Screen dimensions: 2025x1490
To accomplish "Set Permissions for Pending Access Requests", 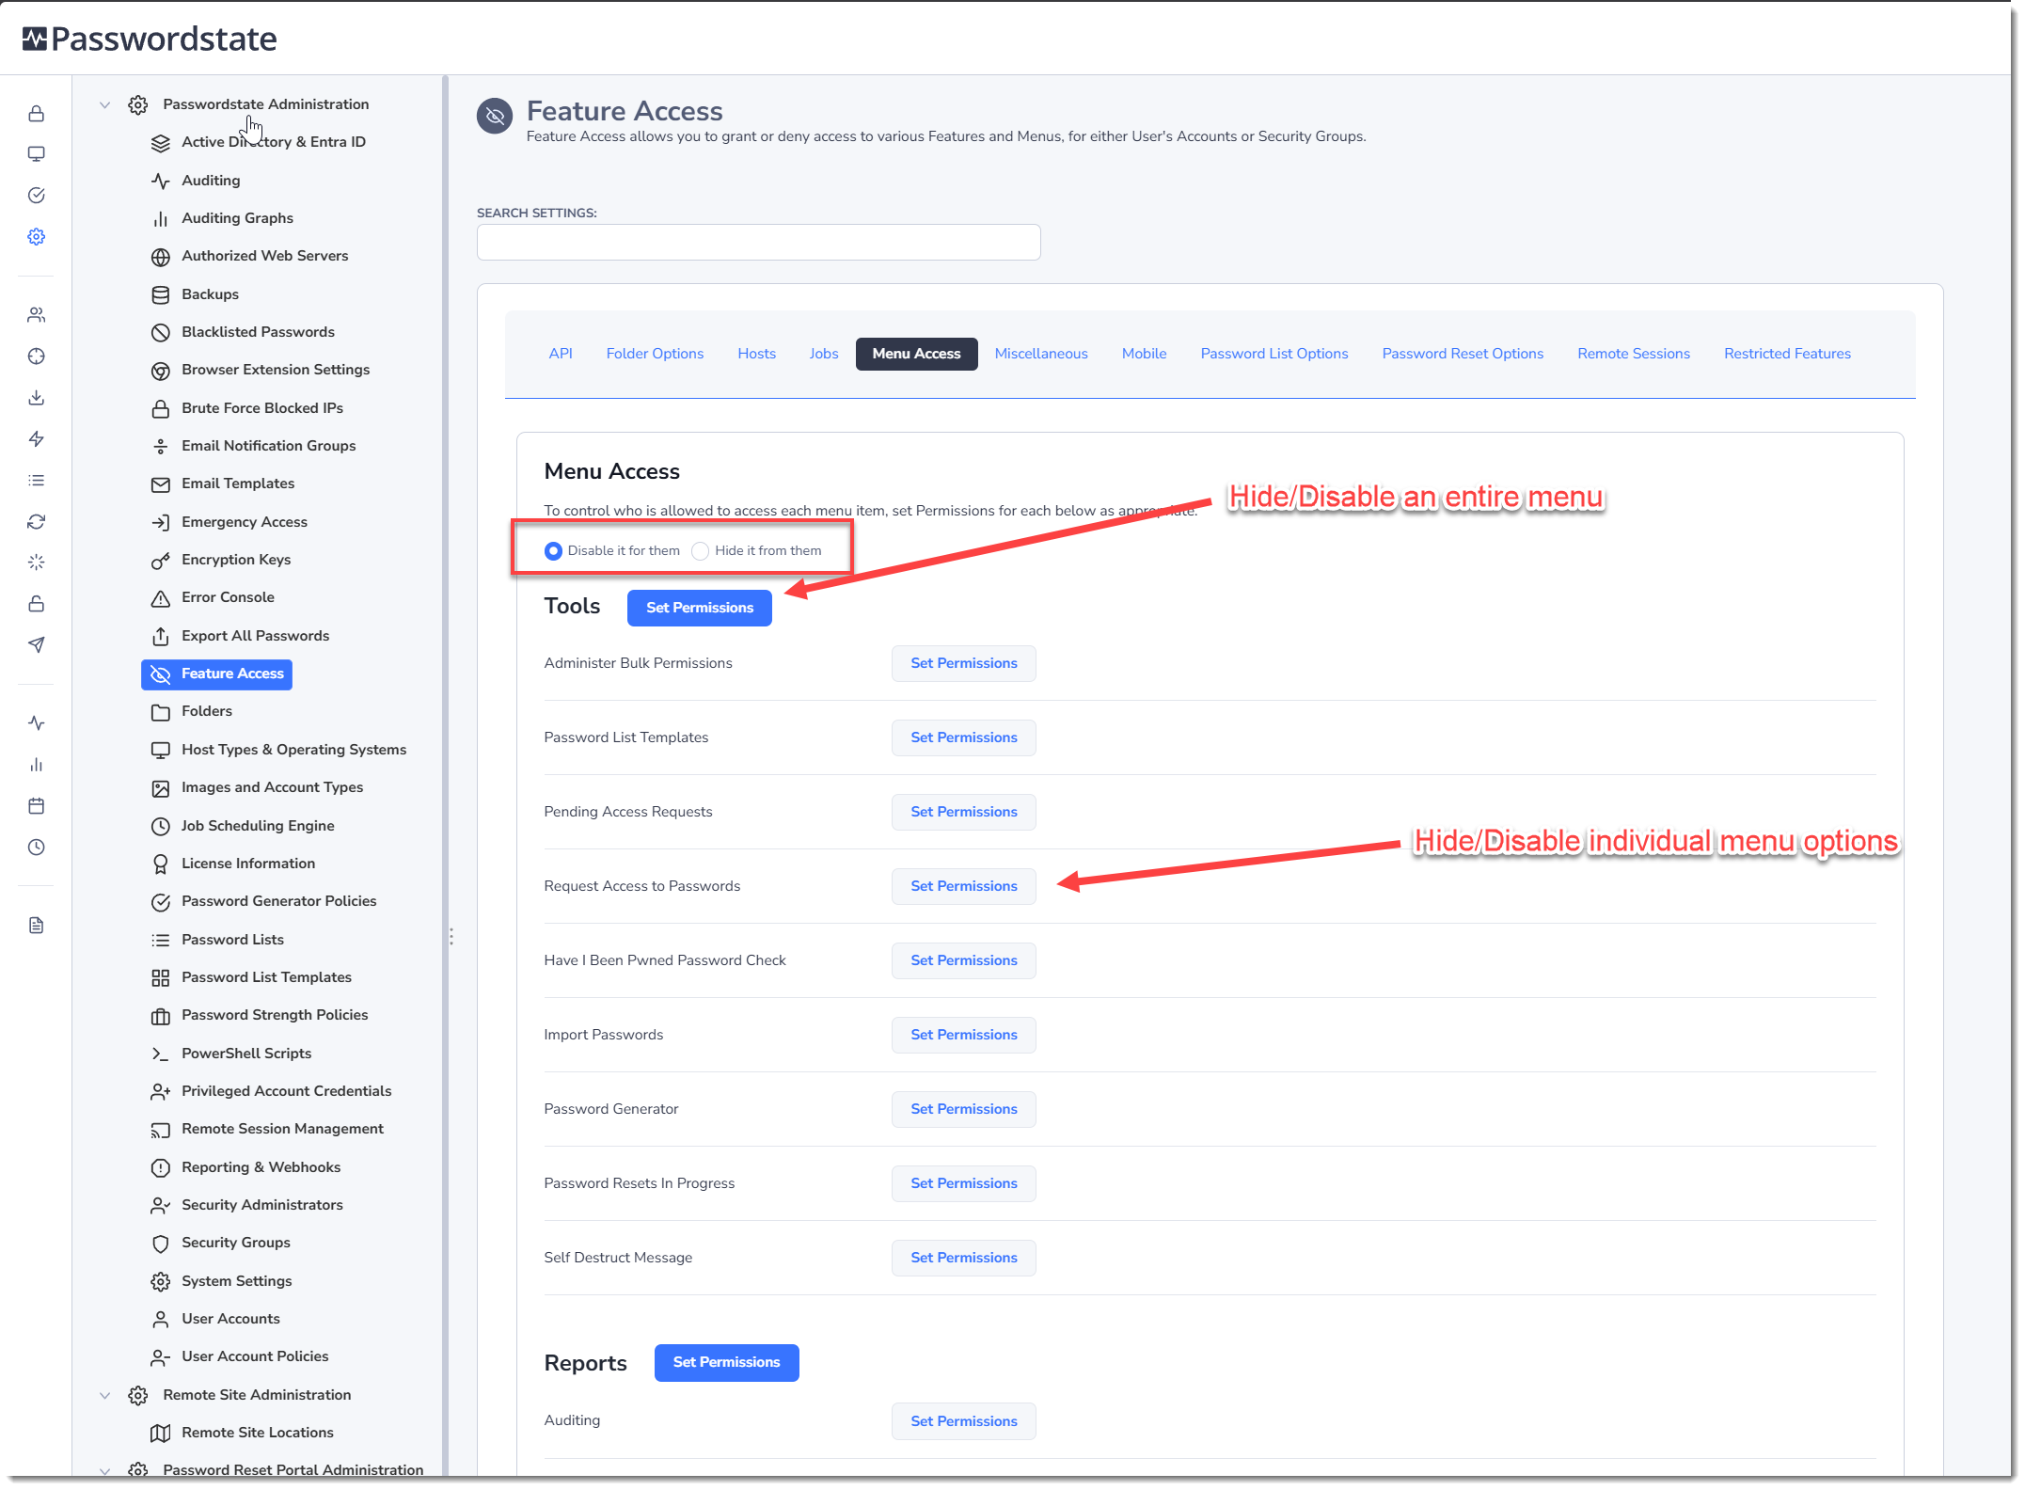I will (964, 812).
